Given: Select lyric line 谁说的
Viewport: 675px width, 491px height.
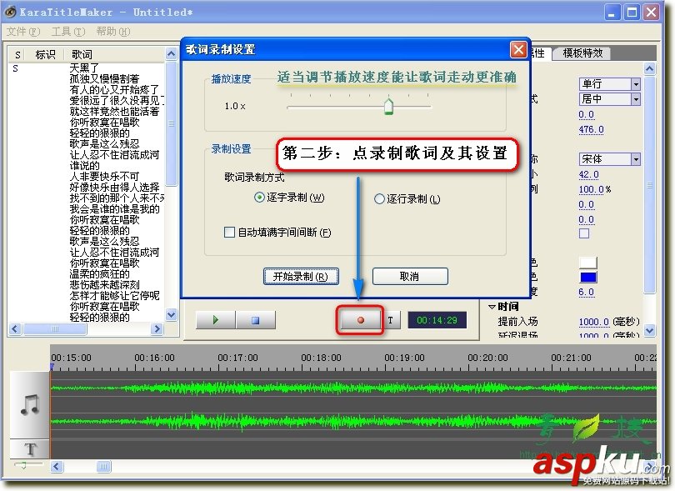Looking at the screenshot, I should (x=84, y=166).
